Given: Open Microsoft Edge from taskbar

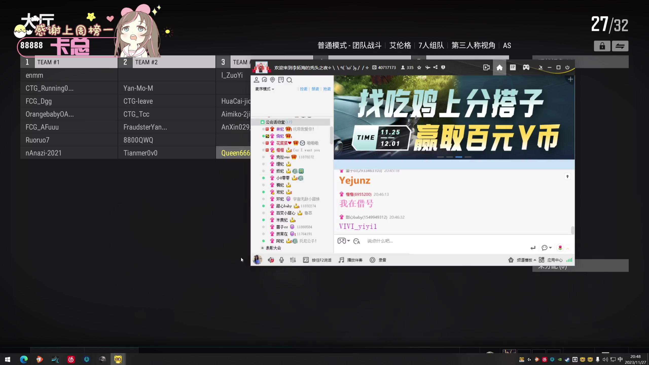Looking at the screenshot, I should click(24, 359).
